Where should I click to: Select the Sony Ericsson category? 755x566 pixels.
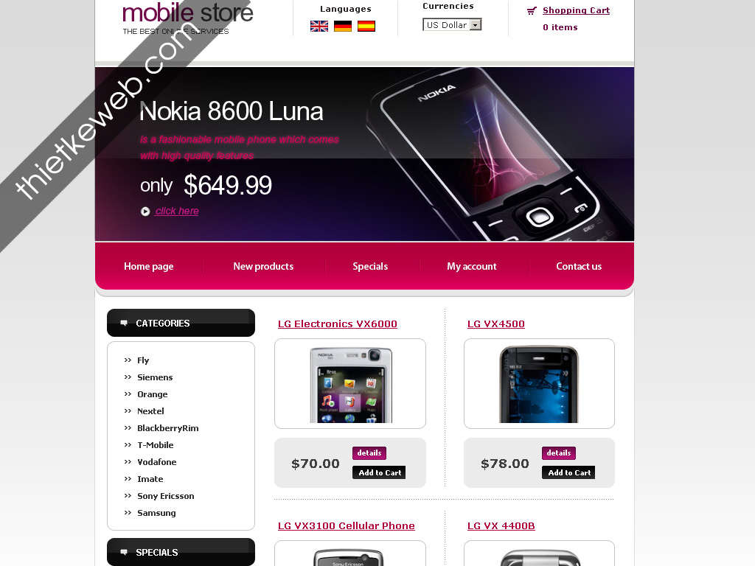(x=166, y=496)
